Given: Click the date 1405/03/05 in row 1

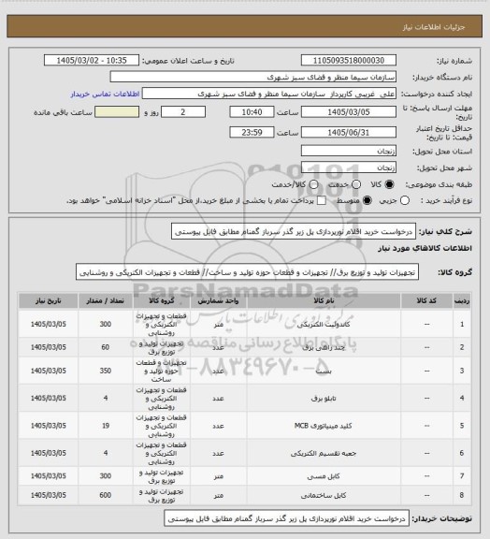Looking at the screenshot, I should pyautogui.click(x=48, y=324).
